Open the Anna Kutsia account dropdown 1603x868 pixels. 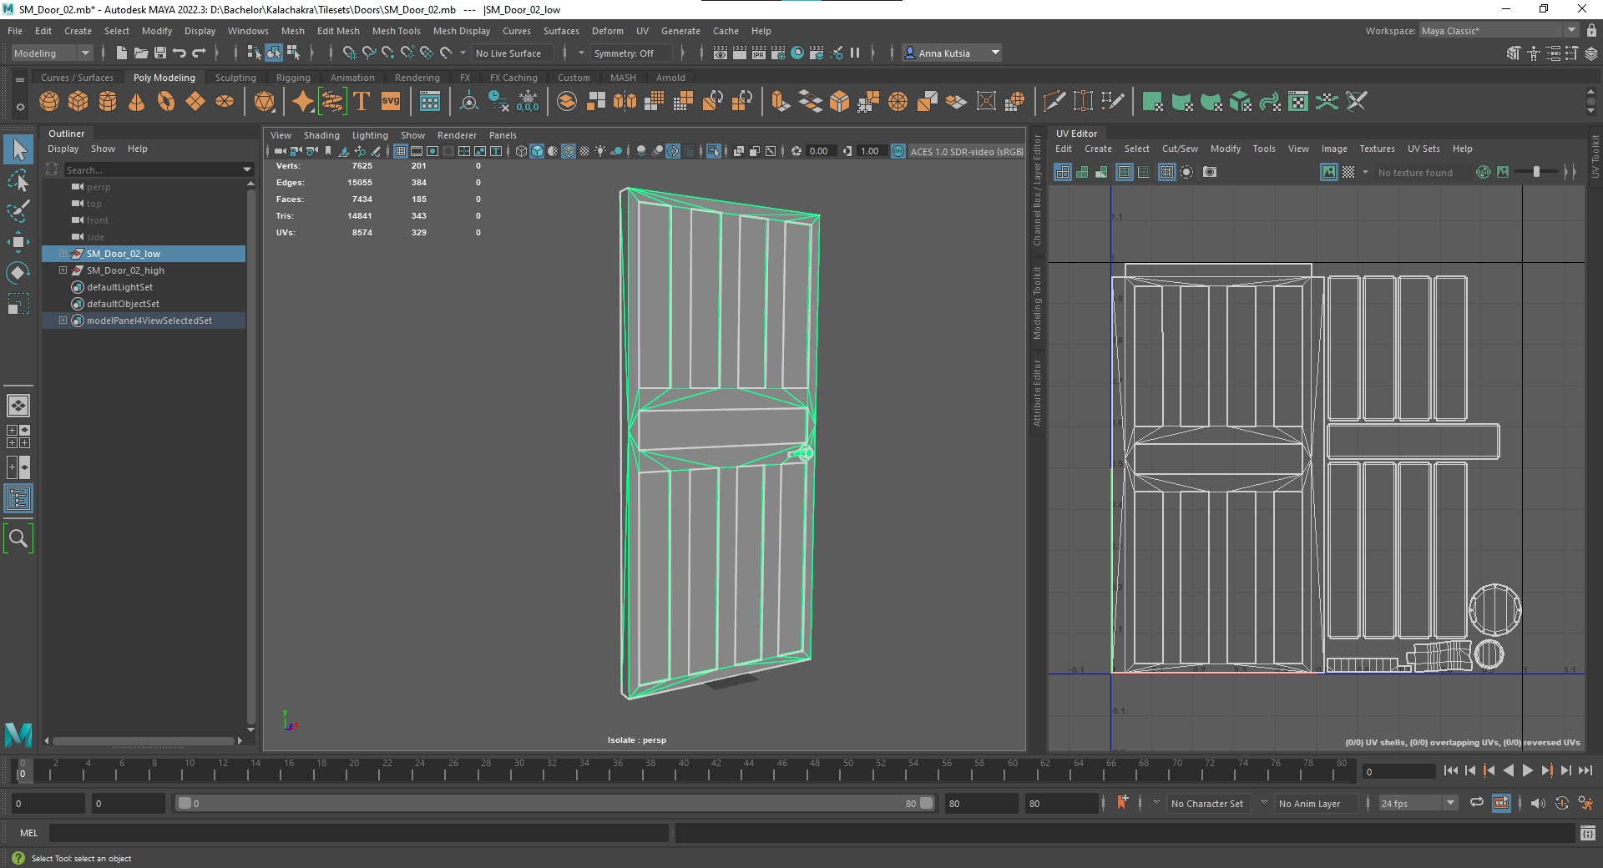pos(952,53)
